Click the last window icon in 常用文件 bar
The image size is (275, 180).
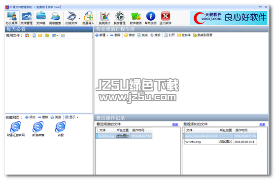point(63,35)
